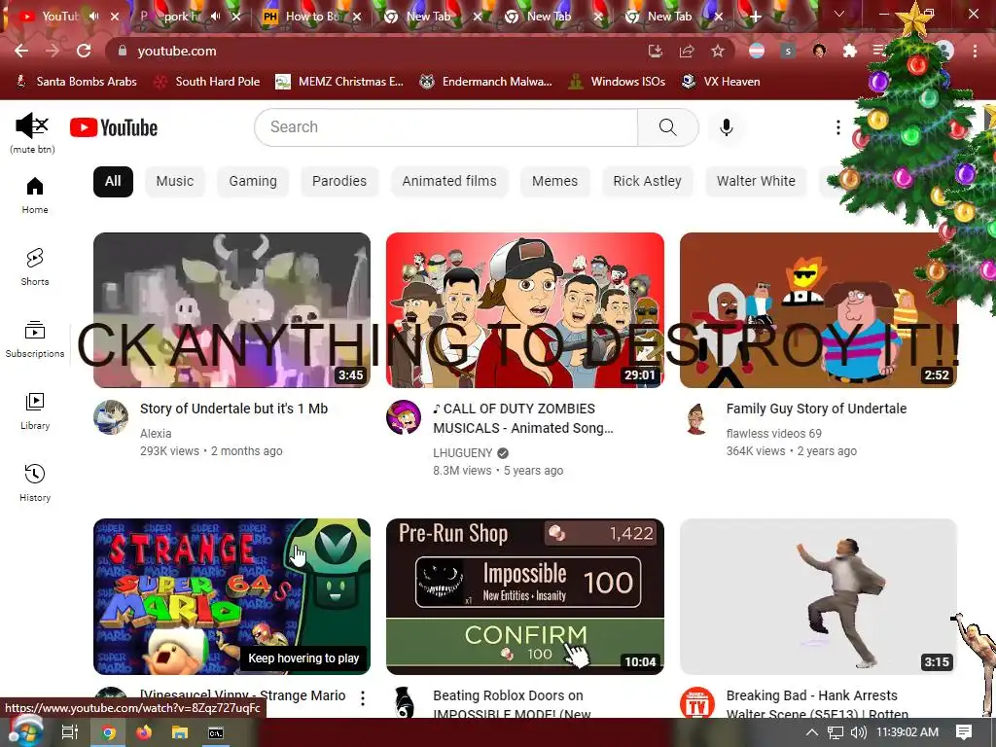Open Library in YouTube sidebar
Viewport: 996px width, 747px height.
[35, 411]
